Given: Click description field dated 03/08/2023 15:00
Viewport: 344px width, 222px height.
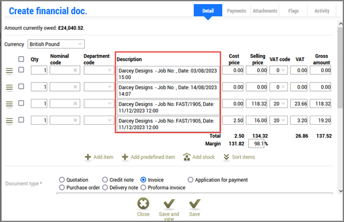Looking at the screenshot, I should click(x=168, y=74).
